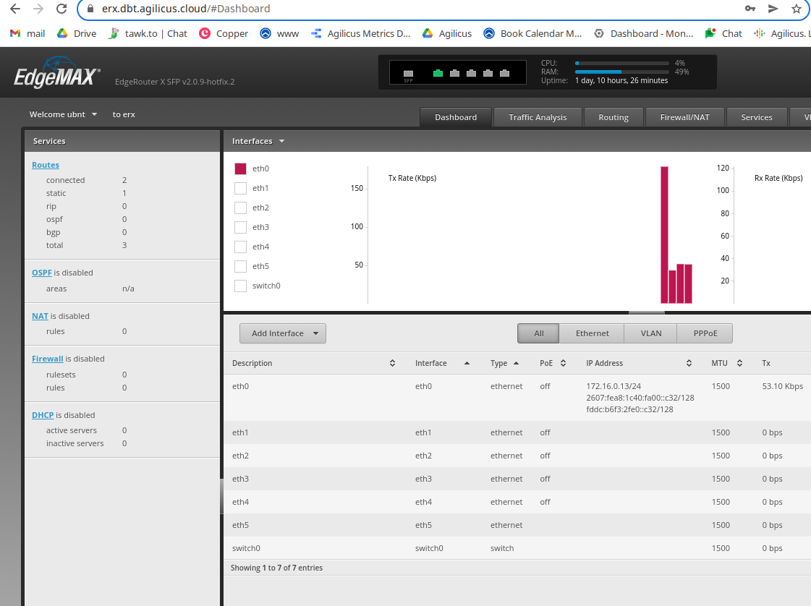
Task: Open the Routes link in Services
Action: (x=46, y=165)
